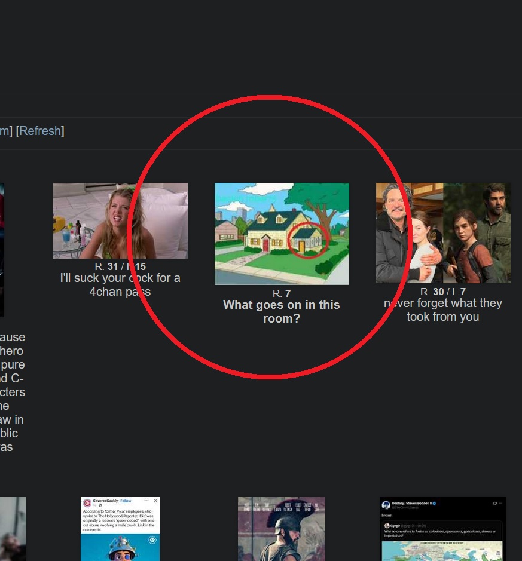Screen dimensions: 522x561
Task: Open the Destiny tweet map thumbnail
Action: (x=443, y=529)
